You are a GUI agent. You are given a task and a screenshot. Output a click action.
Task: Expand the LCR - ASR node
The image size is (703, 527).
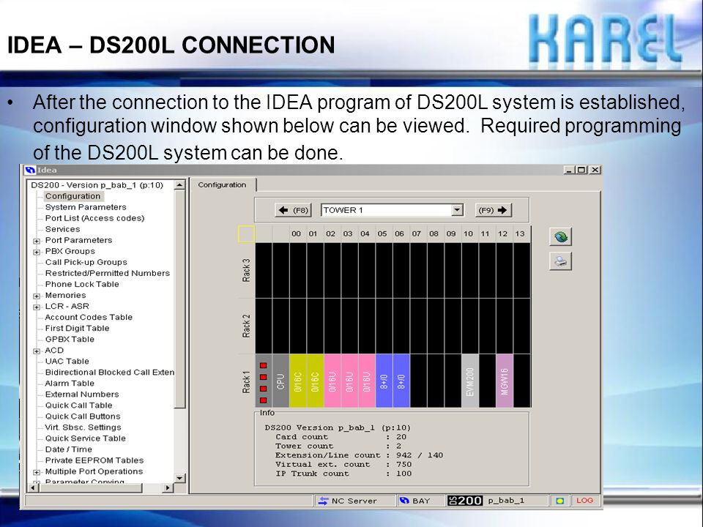[x=37, y=307]
